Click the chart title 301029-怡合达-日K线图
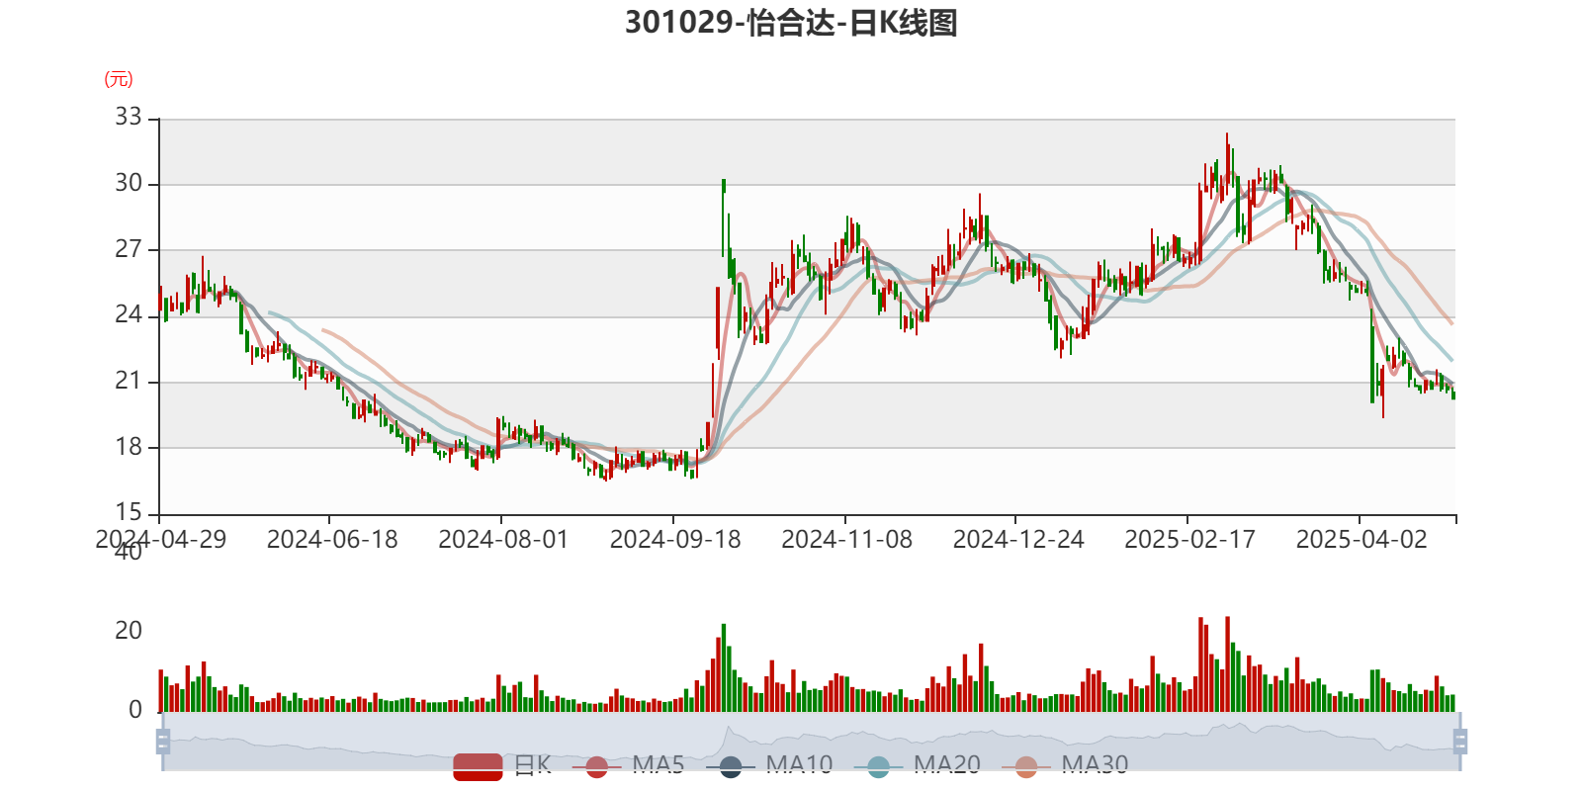This screenshot has height=791, width=1582. pyautogui.click(x=791, y=22)
